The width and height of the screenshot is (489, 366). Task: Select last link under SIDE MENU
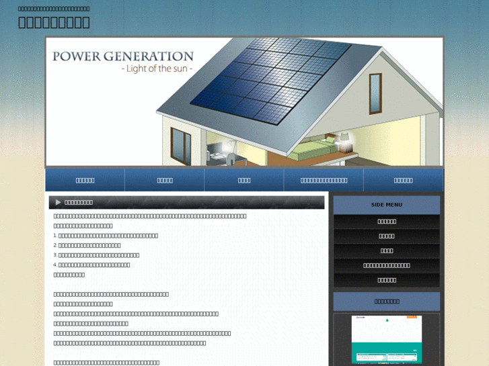pyautogui.click(x=387, y=280)
